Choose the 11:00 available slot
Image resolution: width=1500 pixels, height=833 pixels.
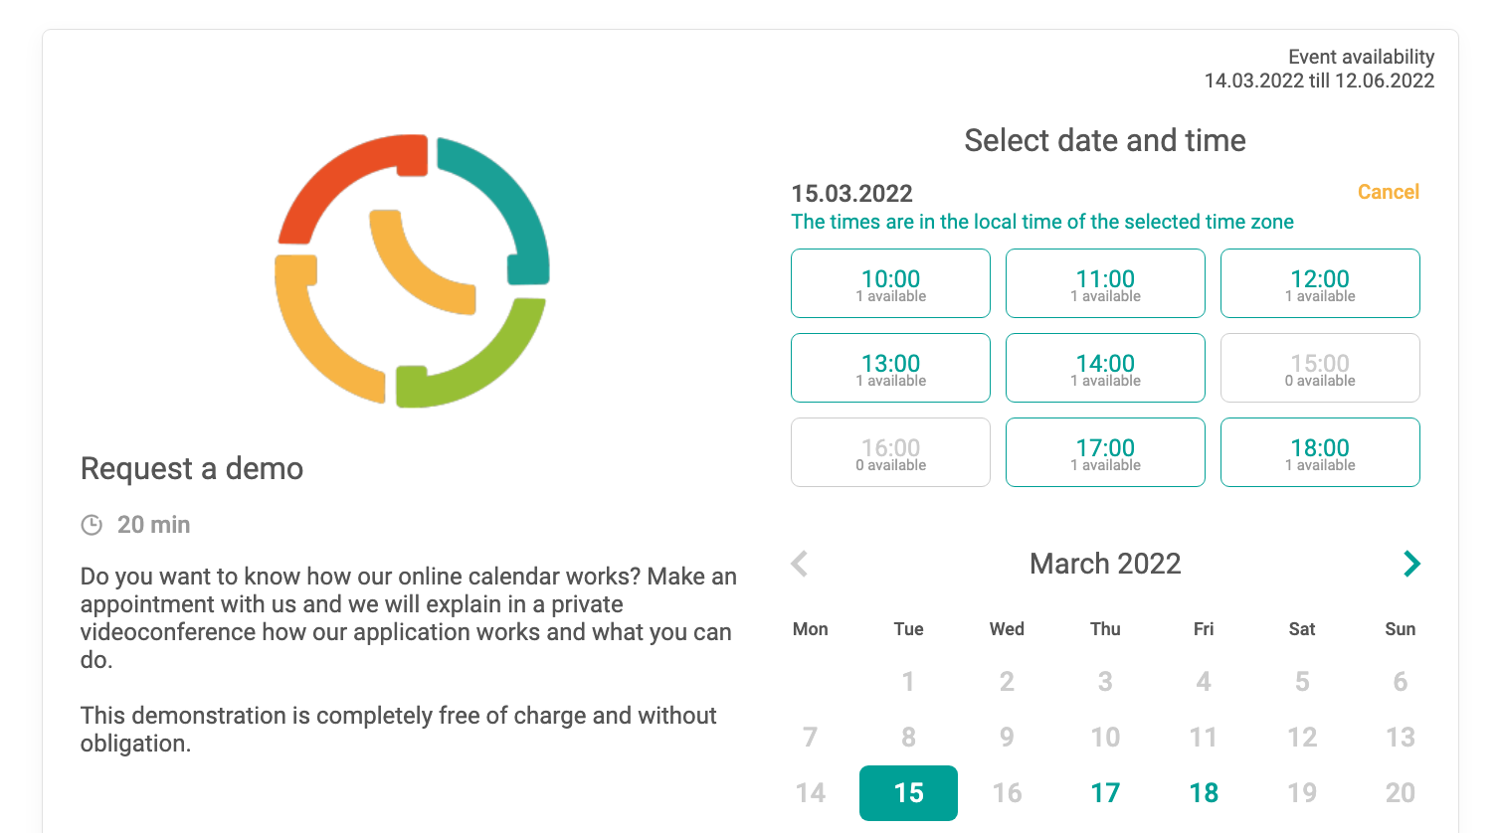coord(1105,283)
